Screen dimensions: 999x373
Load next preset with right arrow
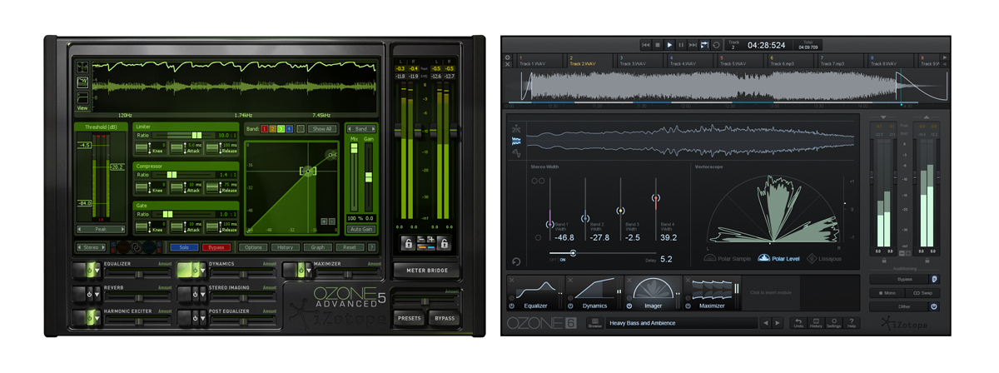[x=778, y=323]
